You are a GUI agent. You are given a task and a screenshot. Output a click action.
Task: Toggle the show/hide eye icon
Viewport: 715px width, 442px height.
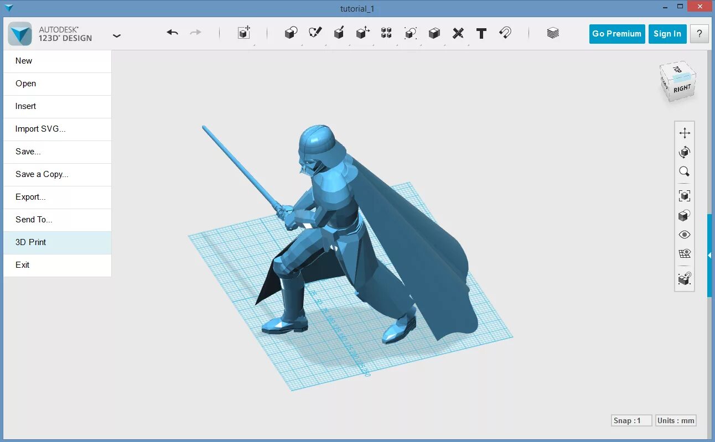pos(685,235)
